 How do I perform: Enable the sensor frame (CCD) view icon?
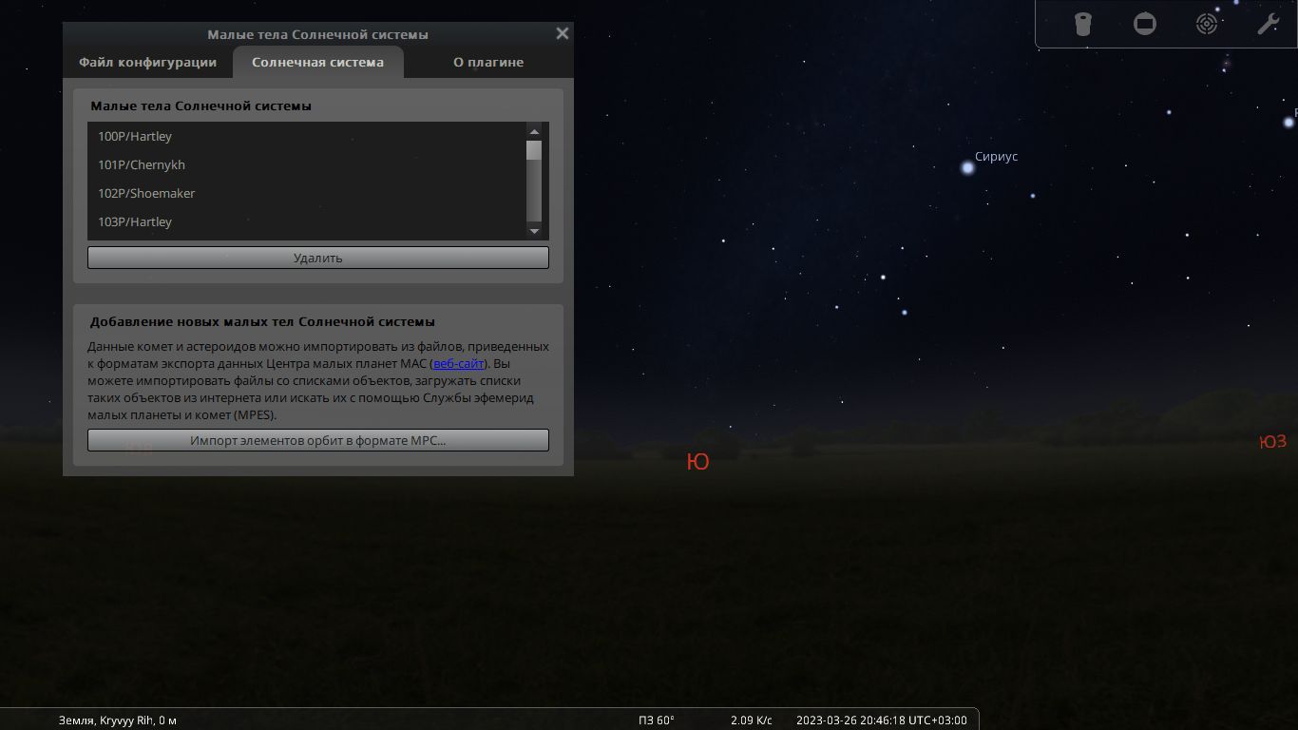(1145, 24)
